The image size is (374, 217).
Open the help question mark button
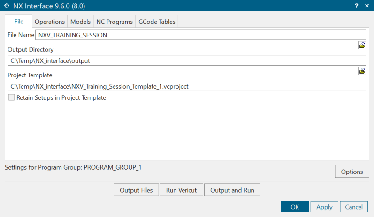click(x=356, y=6)
